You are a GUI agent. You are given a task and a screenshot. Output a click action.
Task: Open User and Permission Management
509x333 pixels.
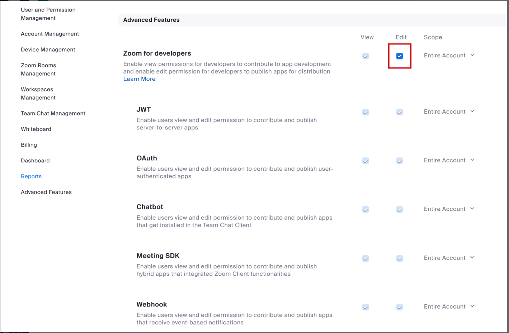[48, 14]
